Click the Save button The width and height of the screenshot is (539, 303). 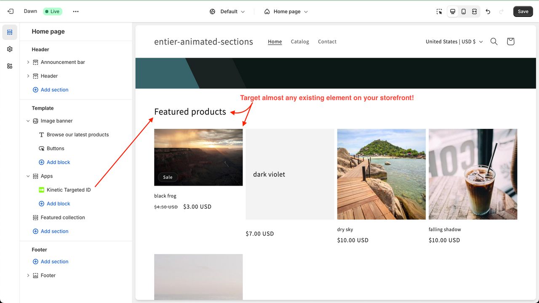click(523, 11)
